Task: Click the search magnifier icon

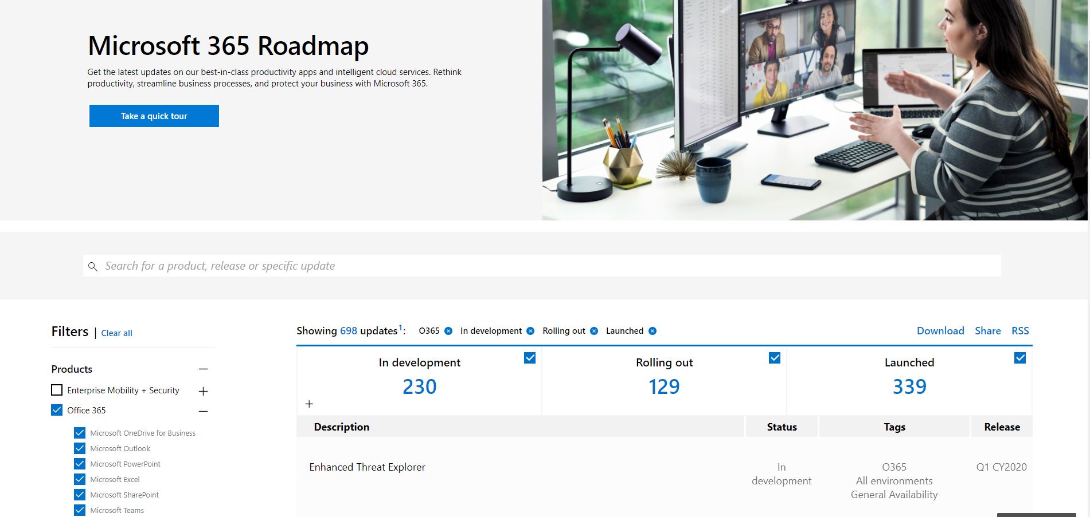Action: [93, 266]
